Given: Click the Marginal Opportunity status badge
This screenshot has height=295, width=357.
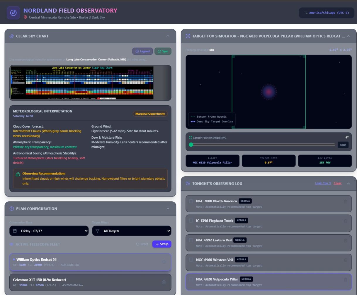Looking at the screenshot, I should (150, 114).
